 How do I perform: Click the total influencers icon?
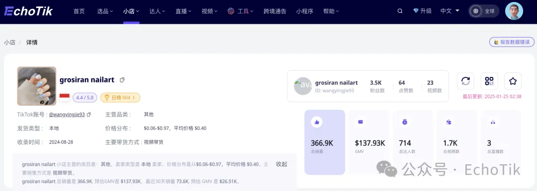coord(404,122)
